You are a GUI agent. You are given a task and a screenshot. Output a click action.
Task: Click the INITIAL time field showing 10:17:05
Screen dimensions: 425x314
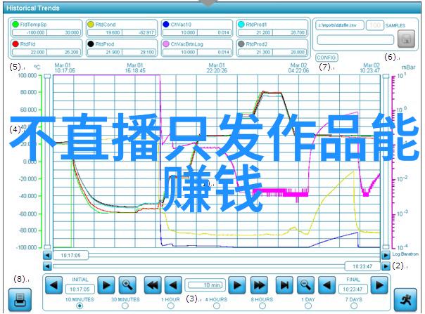[80, 289]
